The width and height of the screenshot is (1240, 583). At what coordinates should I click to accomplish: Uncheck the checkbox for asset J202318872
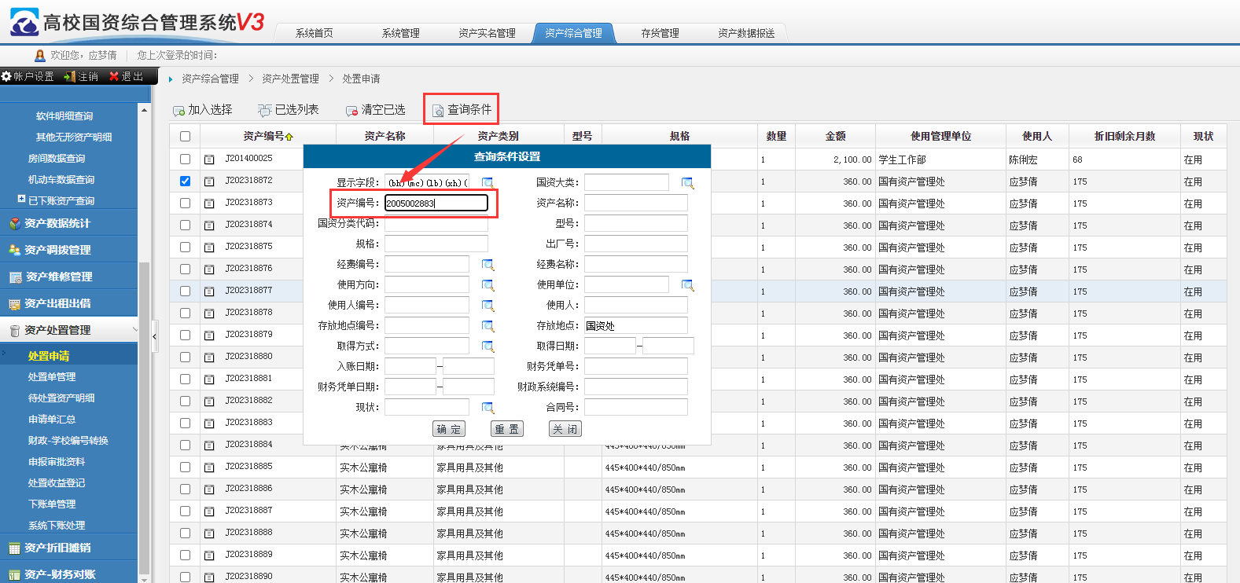click(x=185, y=181)
